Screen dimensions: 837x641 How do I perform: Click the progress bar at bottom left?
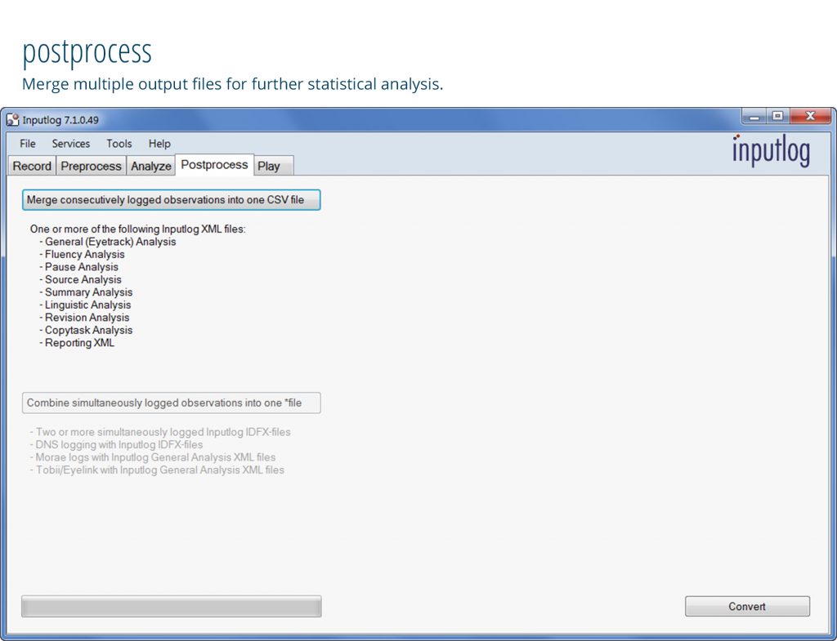pyautogui.click(x=171, y=606)
